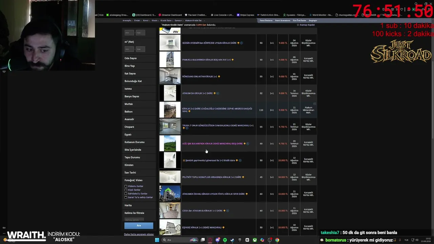This screenshot has width=434, height=244.
Task: Open the Windows Start menu
Action: (x=157, y=240)
